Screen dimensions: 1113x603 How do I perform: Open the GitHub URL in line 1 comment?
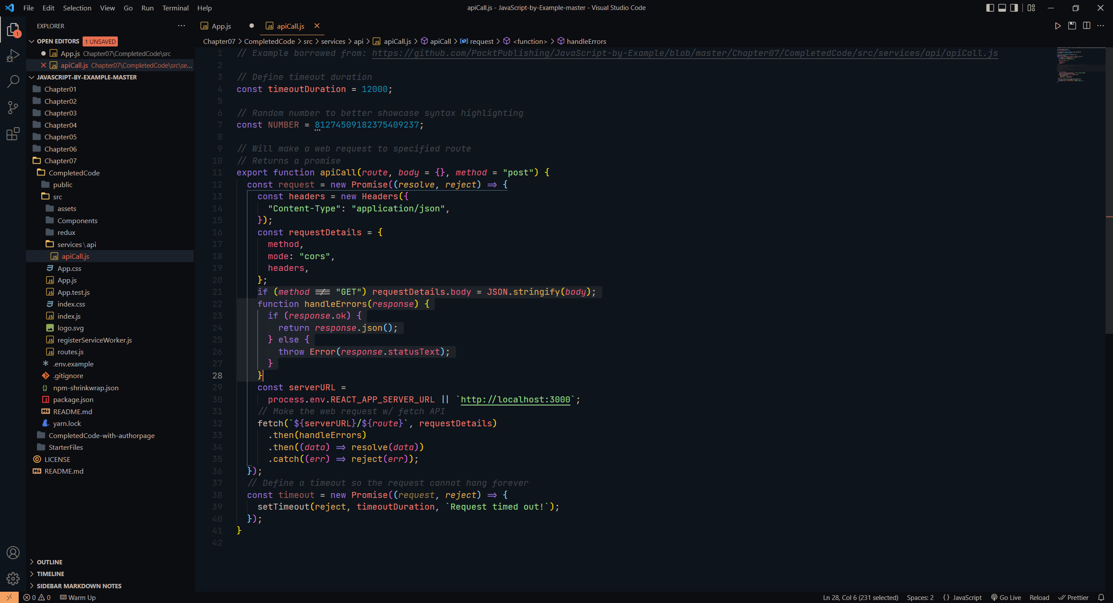(685, 53)
